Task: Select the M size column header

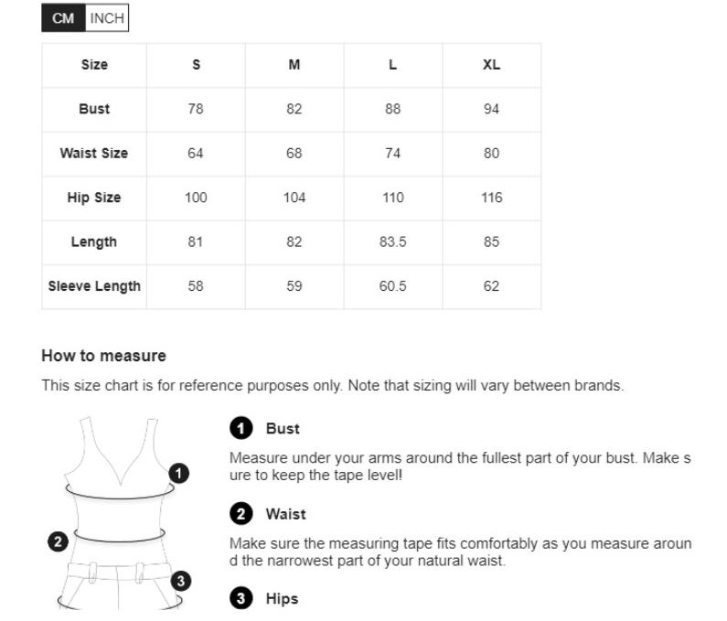Action: pyautogui.click(x=294, y=65)
